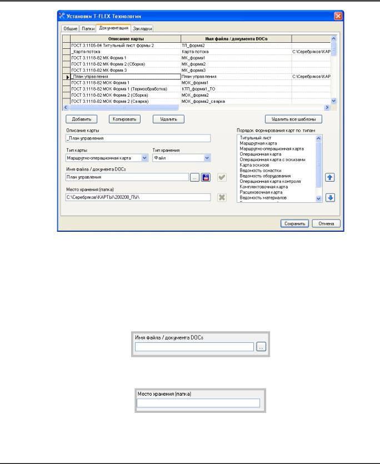
Task: Click the Удалить button
Action: (168, 119)
